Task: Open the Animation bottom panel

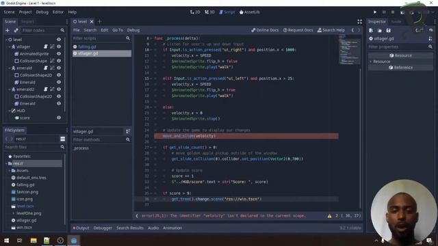Action: point(172,228)
